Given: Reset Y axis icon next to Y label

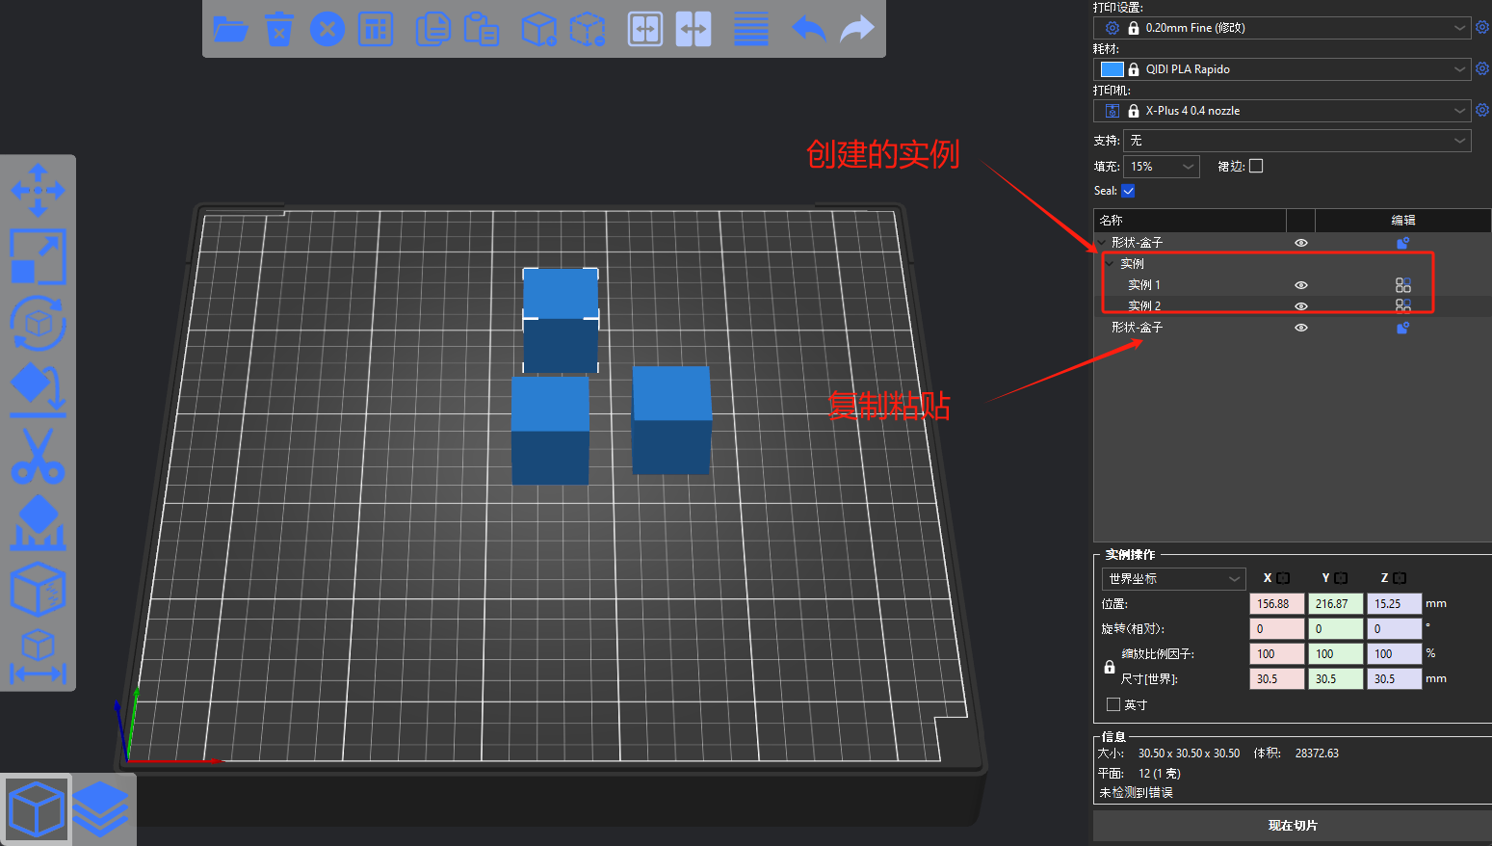Looking at the screenshot, I should point(1341,578).
